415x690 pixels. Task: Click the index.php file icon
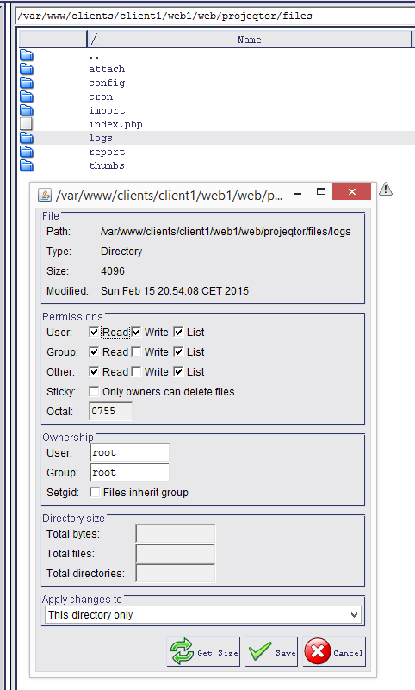27,124
